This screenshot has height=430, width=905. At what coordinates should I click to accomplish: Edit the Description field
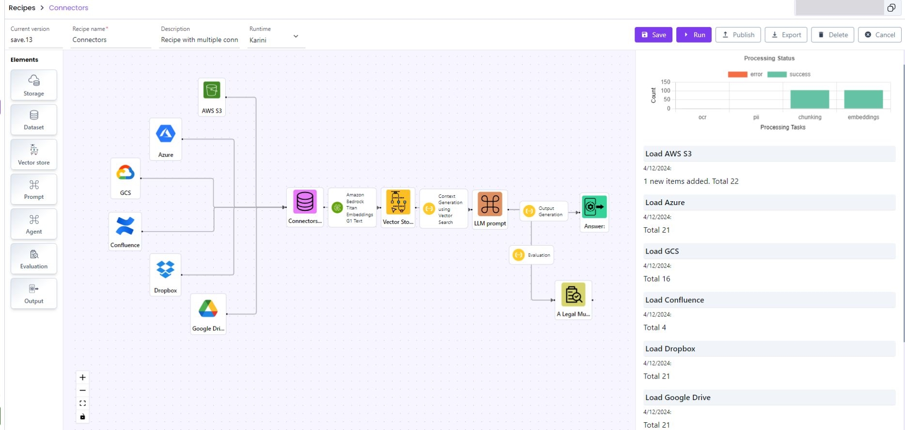(x=200, y=40)
